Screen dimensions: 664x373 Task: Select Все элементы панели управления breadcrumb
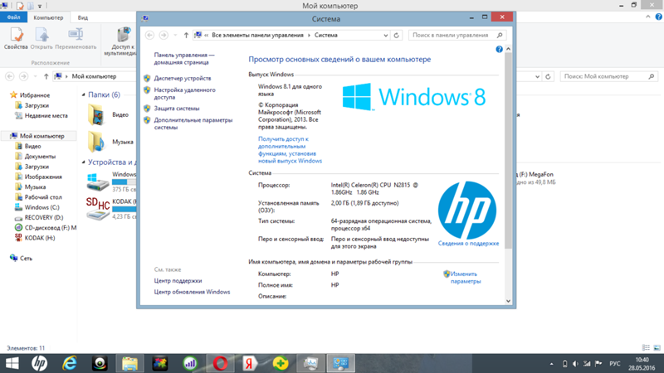(257, 35)
